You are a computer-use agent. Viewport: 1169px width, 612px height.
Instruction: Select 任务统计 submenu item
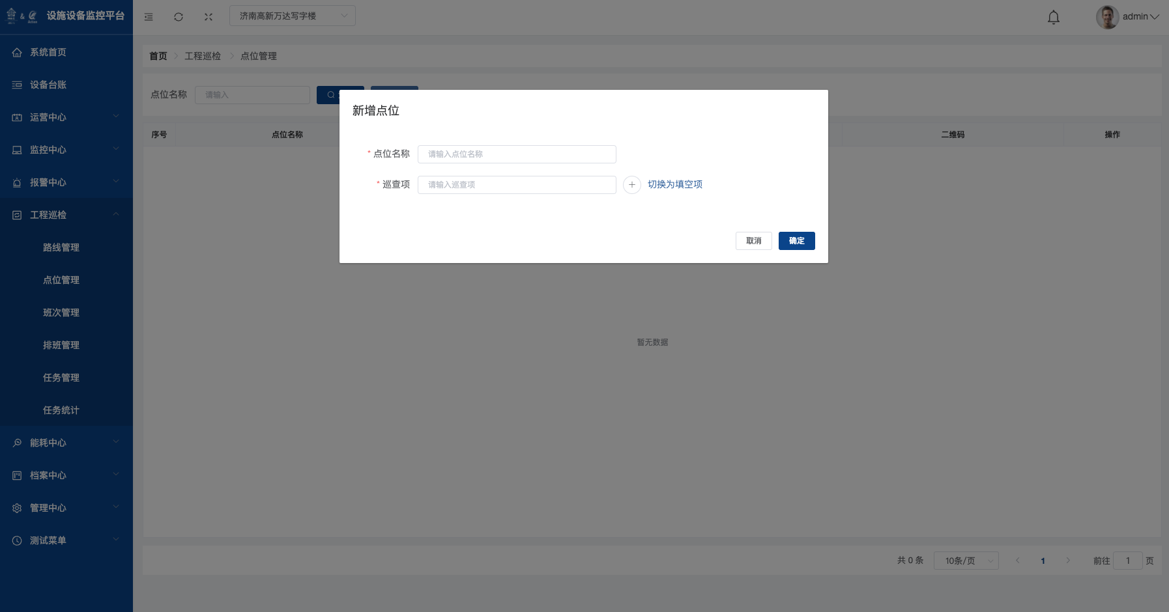61,410
